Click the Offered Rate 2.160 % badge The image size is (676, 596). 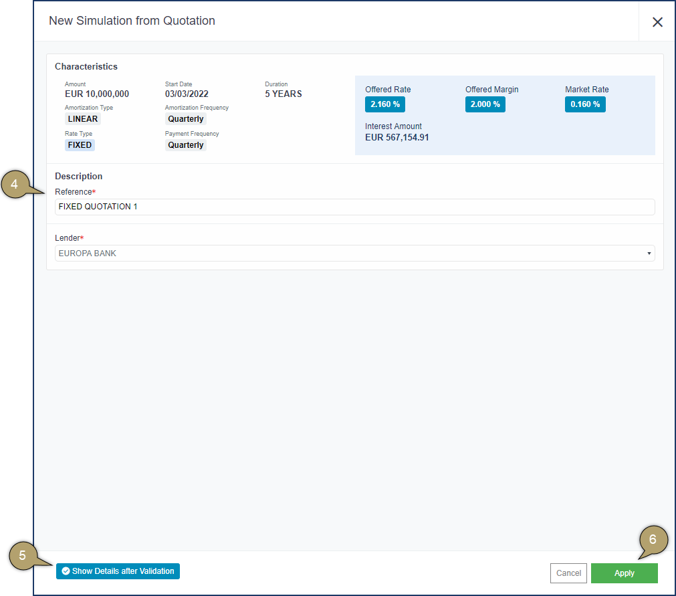tap(384, 104)
